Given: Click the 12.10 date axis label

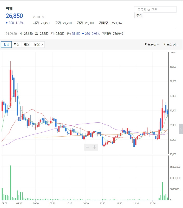Looking at the screenshot, I should point(136,204).
